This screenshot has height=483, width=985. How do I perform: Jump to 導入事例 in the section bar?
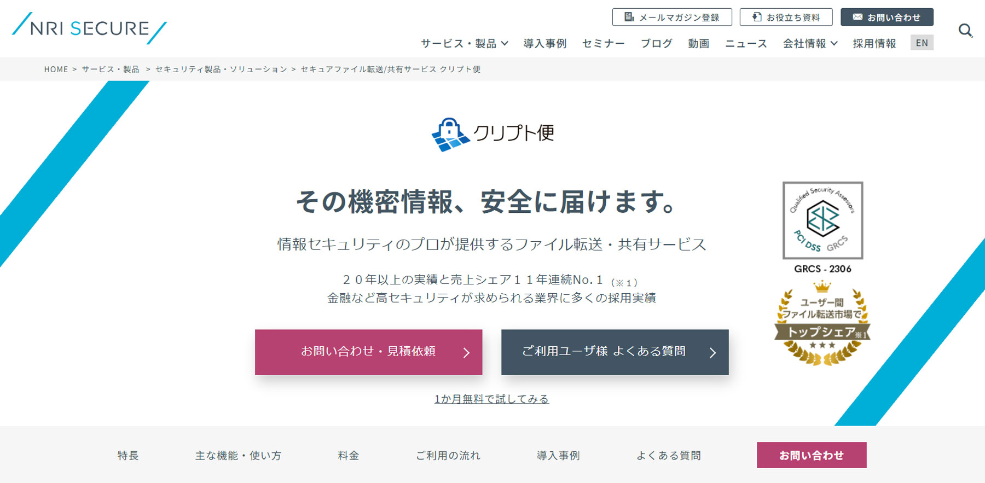click(558, 456)
